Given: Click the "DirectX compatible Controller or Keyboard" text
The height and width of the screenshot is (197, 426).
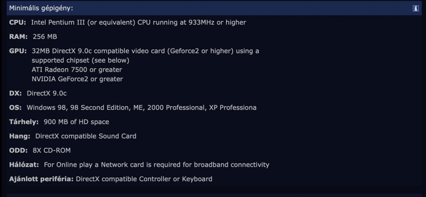Looking at the screenshot, I should 144,179.
